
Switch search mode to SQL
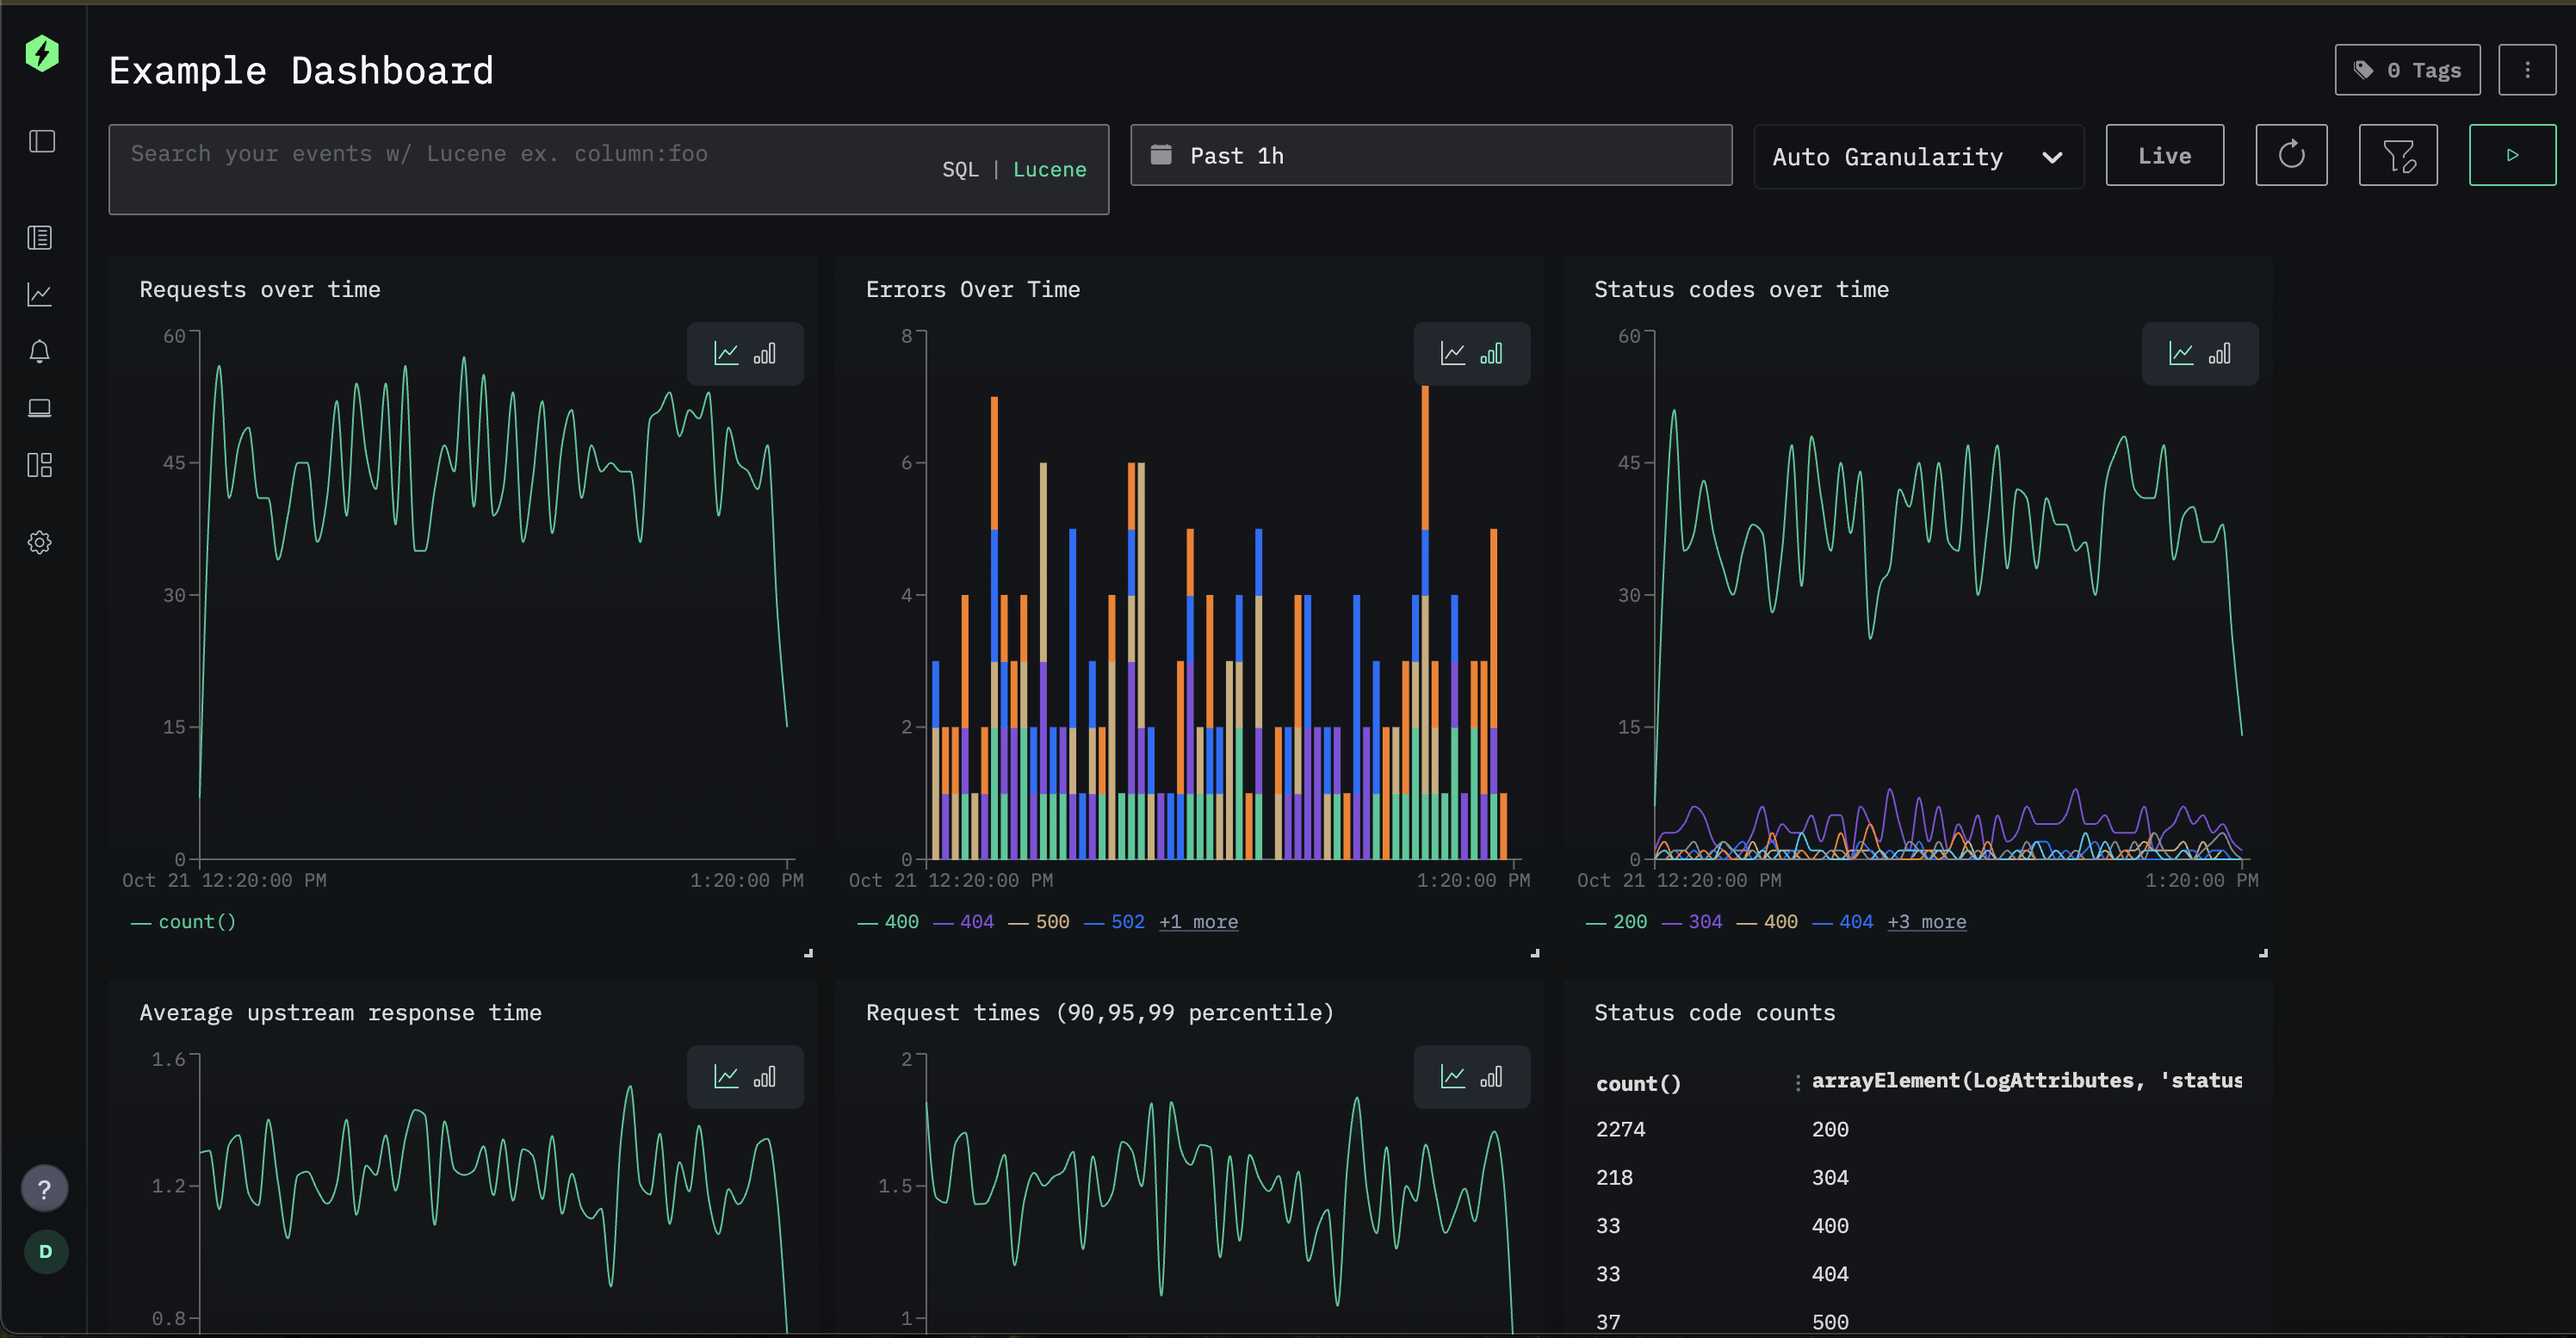960,169
